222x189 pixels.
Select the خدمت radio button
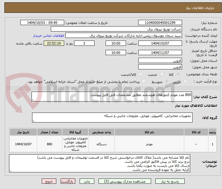point(162,74)
